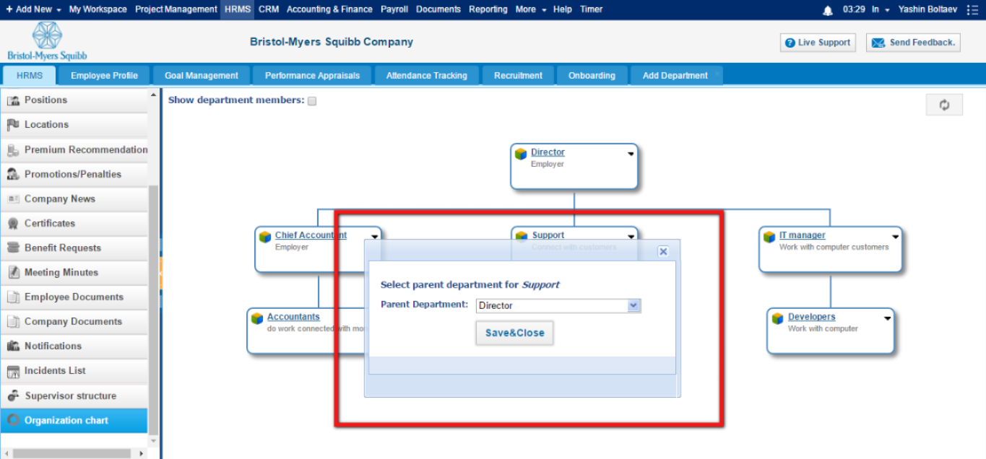Open the Parent Department dropdown

[x=558, y=306]
